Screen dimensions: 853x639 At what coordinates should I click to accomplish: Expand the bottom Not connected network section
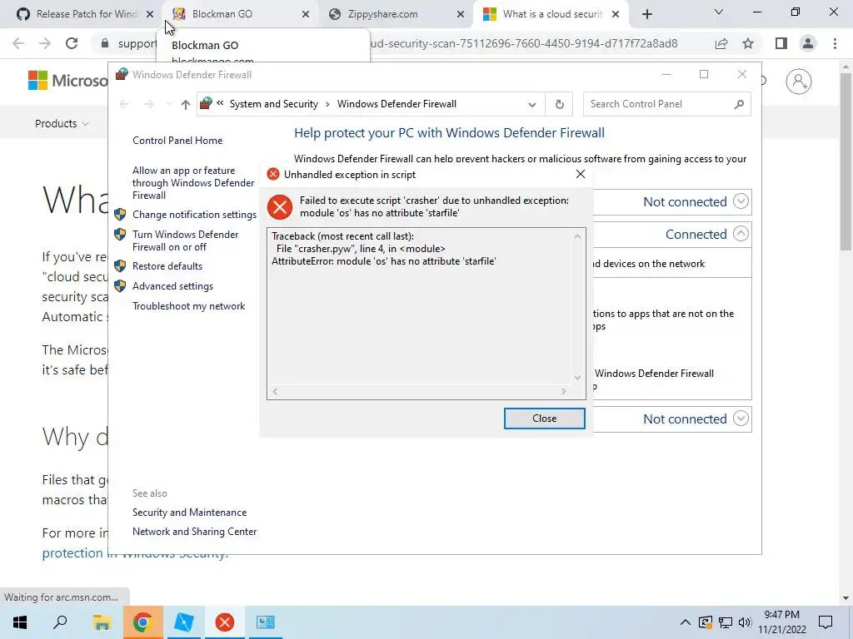coord(741,419)
